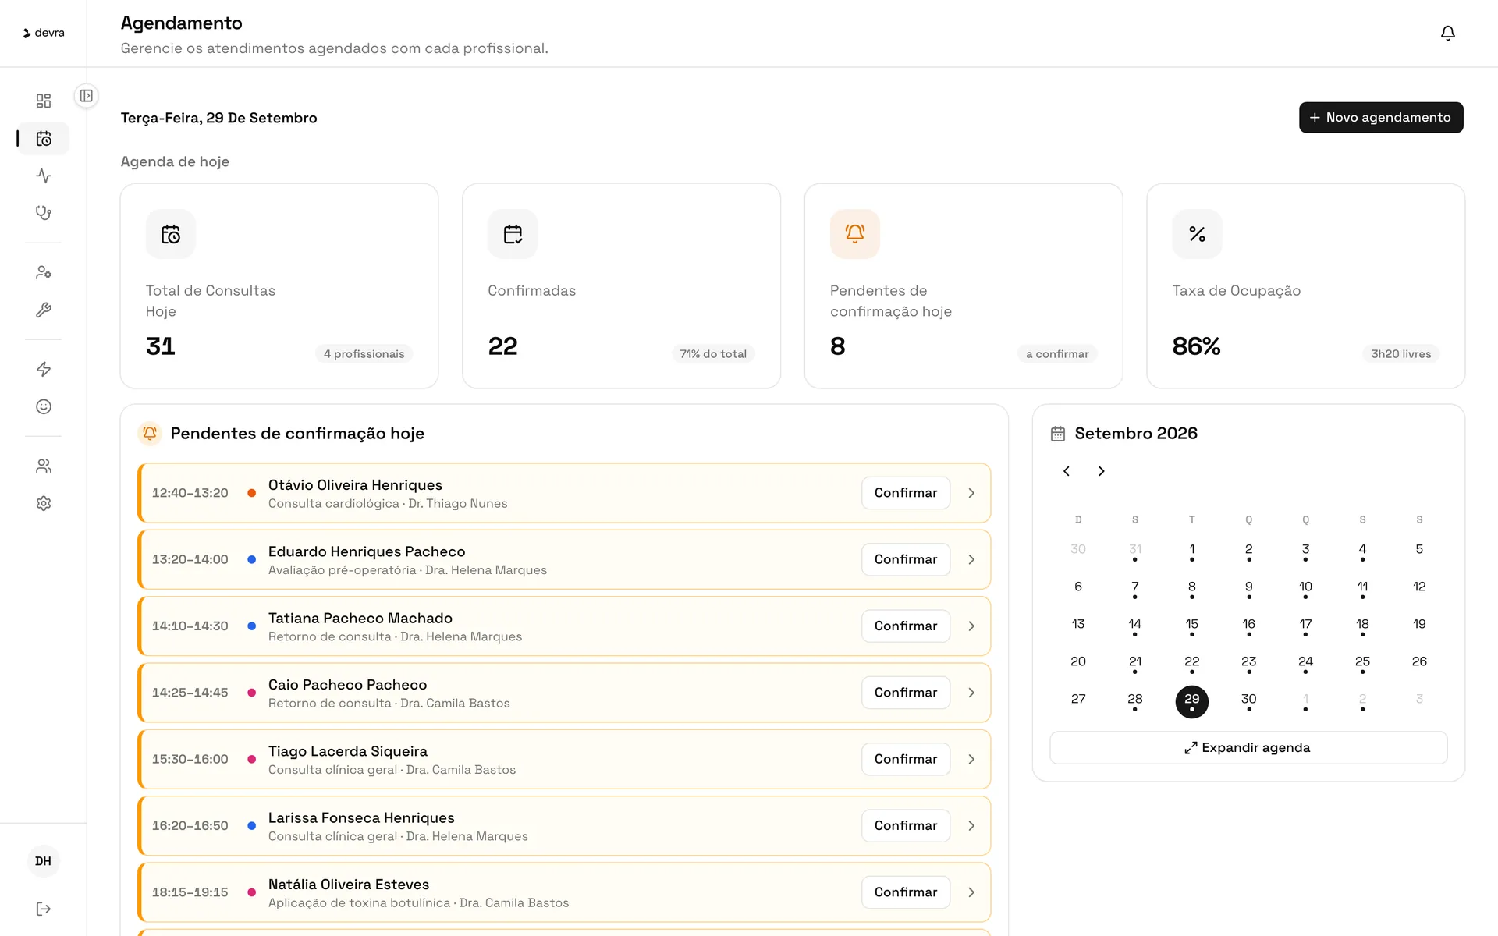Open the stethoscope sidebar icon

(44, 213)
